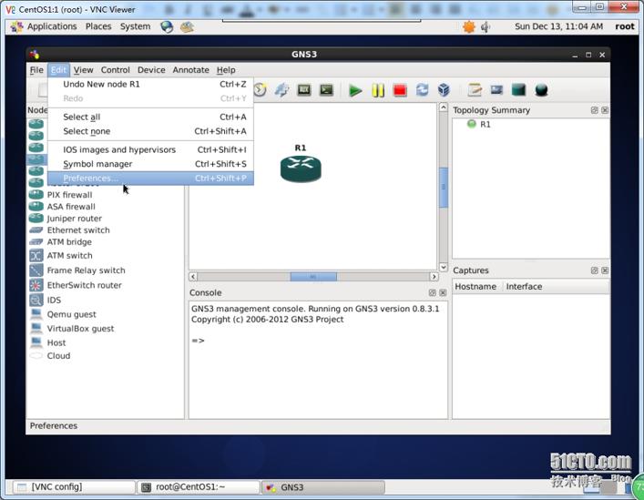Click the PIX firewall node icon
The height and width of the screenshot is (500, 644).
pos(36,195)
